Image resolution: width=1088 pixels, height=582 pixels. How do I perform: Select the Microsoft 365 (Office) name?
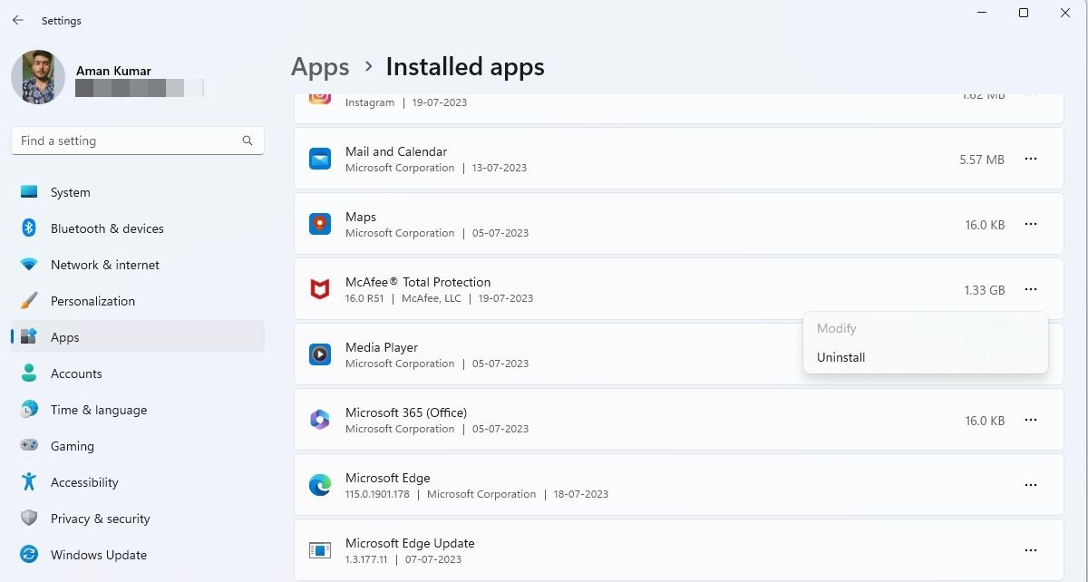click(406, 412)
